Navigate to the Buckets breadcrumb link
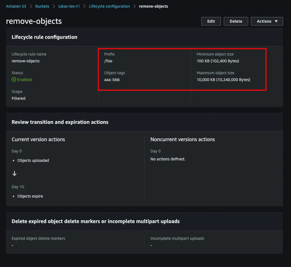The width and height of the screenshot is (291, 267). [42, 6]
